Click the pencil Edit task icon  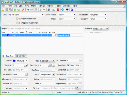pyautogui.click(x=23, y=10)
